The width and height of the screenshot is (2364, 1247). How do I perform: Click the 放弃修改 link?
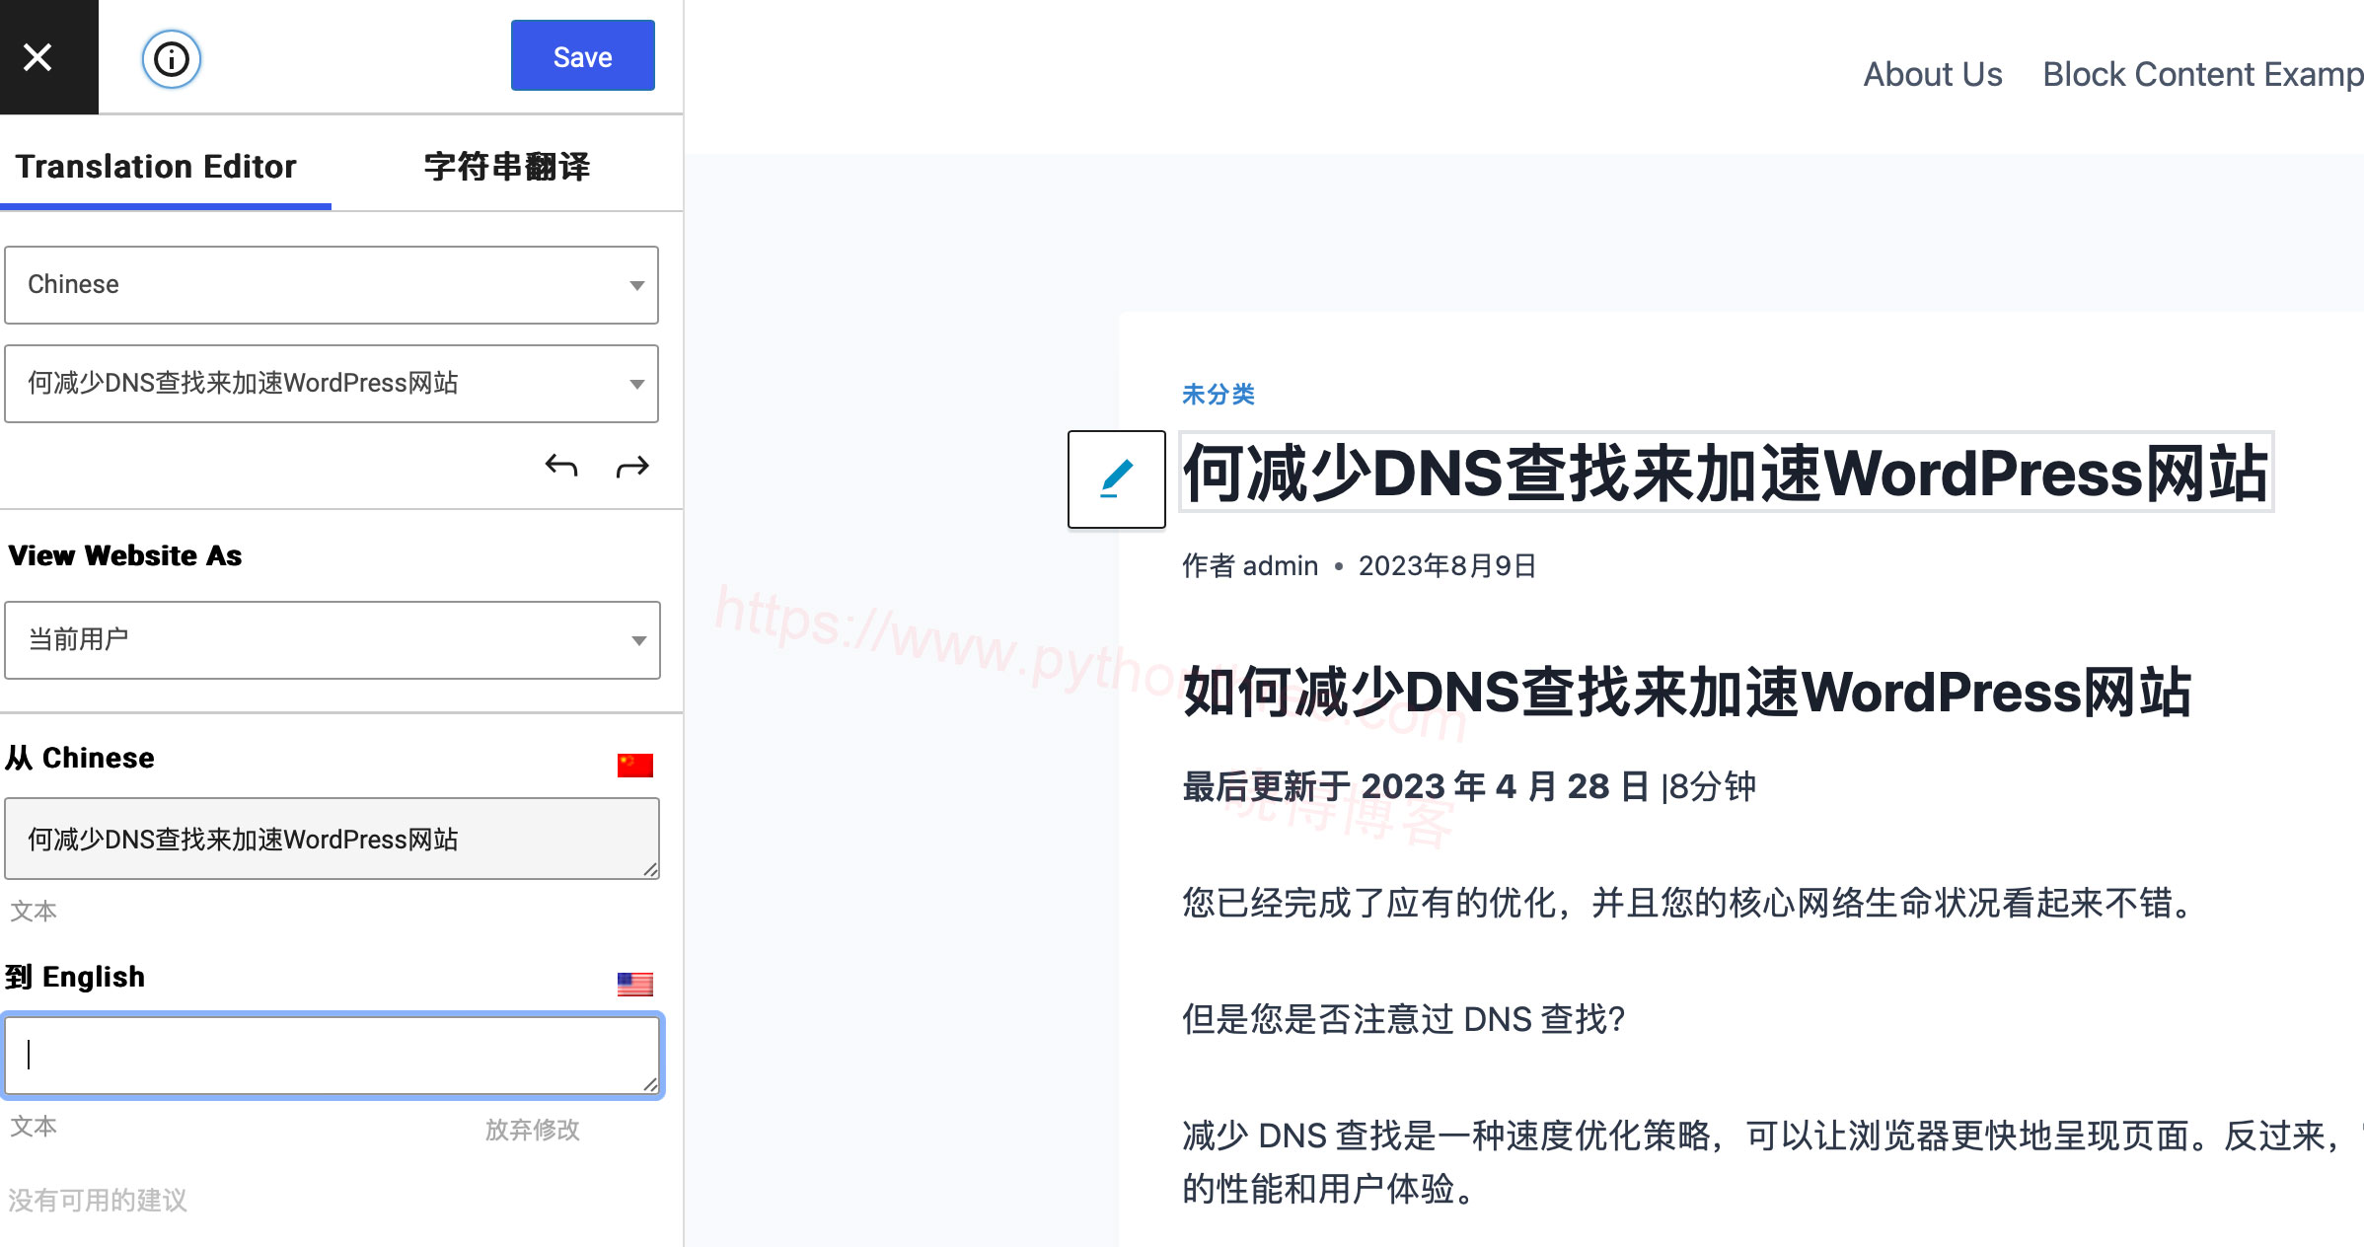[x=532, y=1132]
